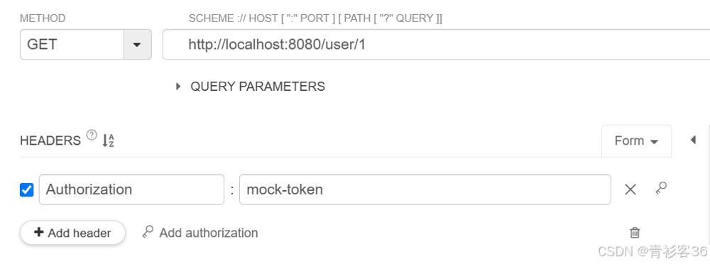Click the HEADERS section title

pyautogui.click(x=50, y=141)
